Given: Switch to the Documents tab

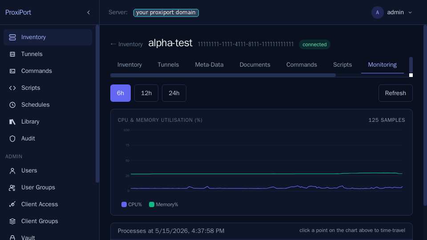Looking at the screenshot, I should [255, 65].
